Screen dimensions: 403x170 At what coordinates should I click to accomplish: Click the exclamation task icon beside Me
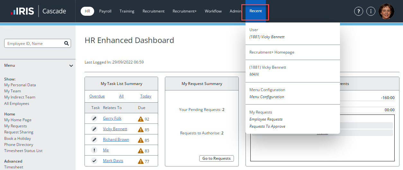(x=94, y=150)
